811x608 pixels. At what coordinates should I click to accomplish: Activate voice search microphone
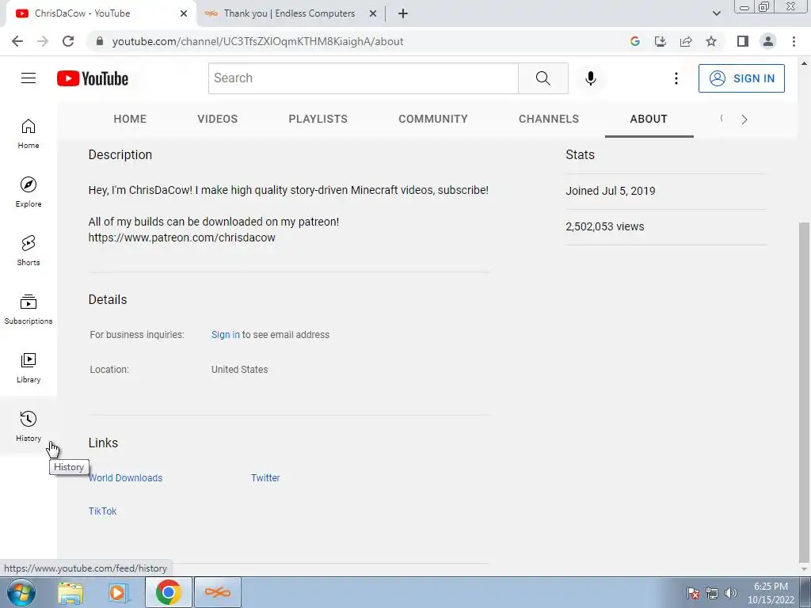(590, 78)
